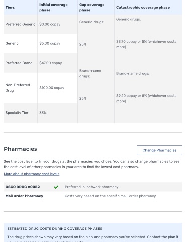Click the Initial coverage phase header
The image size is (186, 242).
coord(53,7)
